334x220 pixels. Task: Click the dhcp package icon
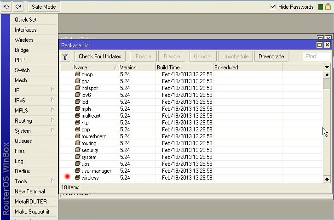click(x=78, y=74)
